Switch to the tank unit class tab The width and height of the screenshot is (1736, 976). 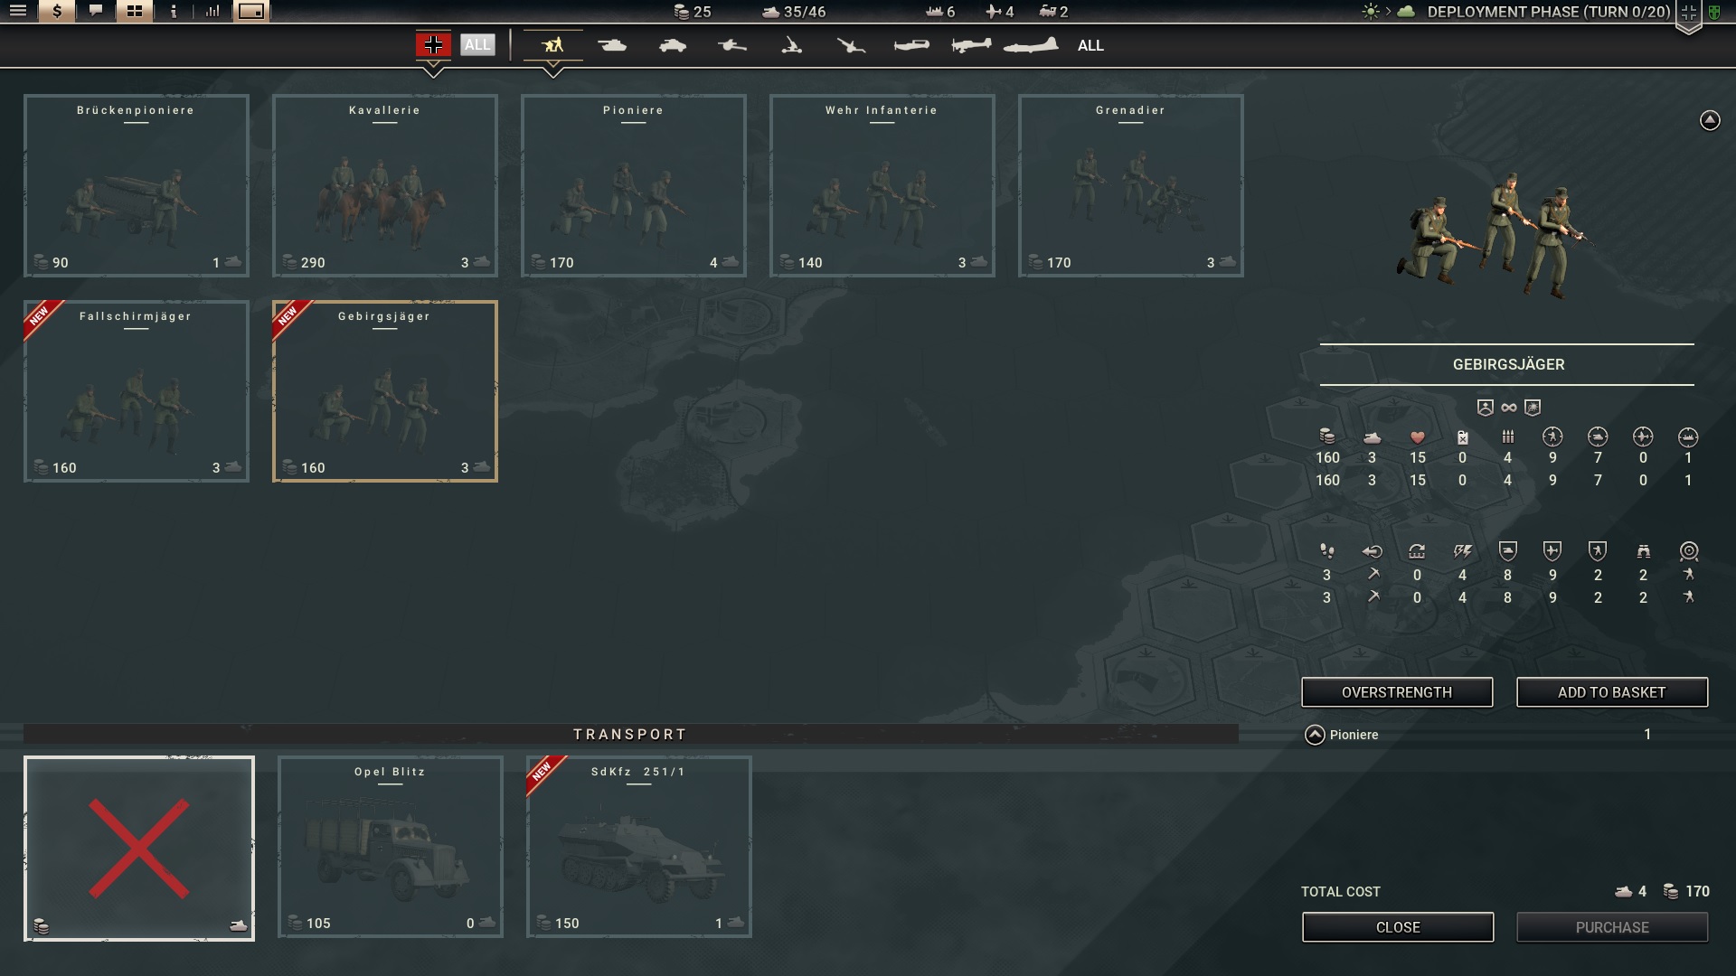click(x=612, y=45)
